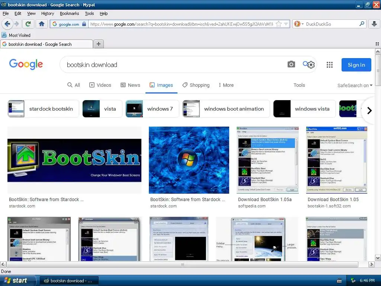Open quick settings gear icon
381x286 pixels.
coord(311,65)
